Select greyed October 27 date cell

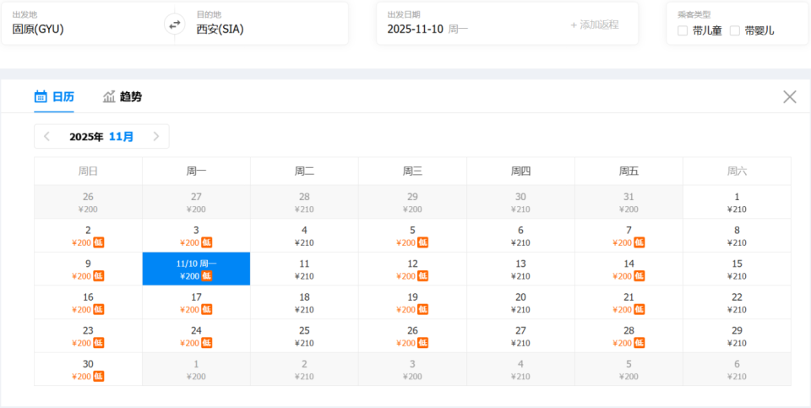(197, 202)
